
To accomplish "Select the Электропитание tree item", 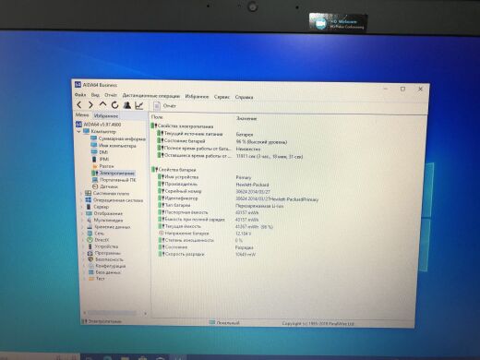I will (x=114, y=173).
